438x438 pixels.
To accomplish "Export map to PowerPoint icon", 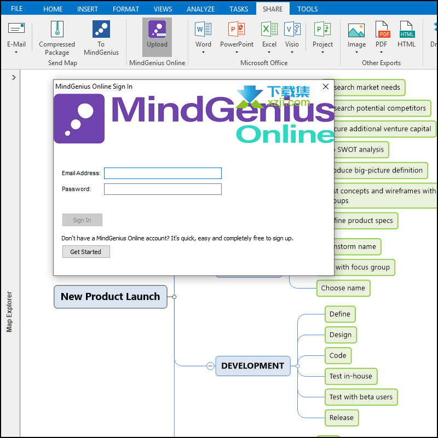I will tap(237, 29).
